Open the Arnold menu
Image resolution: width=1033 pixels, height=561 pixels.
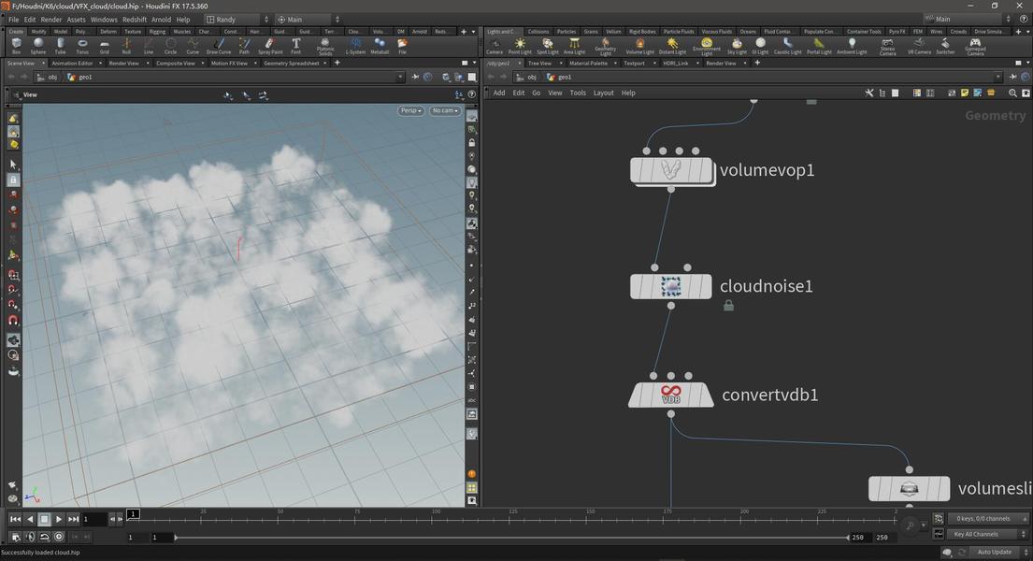161,20
